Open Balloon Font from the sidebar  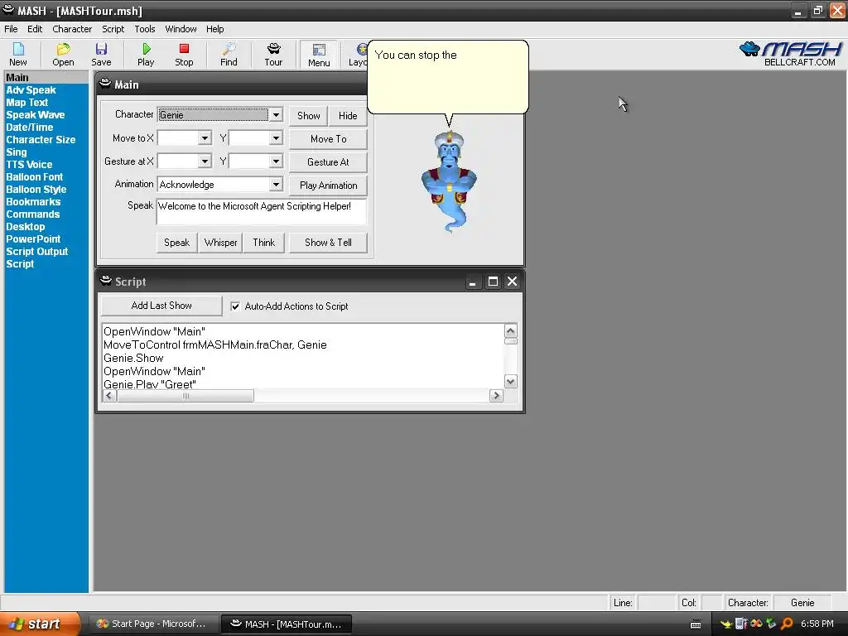click(x=34, y=177)
